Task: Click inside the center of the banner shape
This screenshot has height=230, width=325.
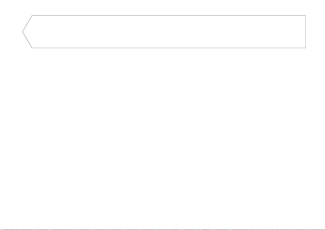Action: 164,31
